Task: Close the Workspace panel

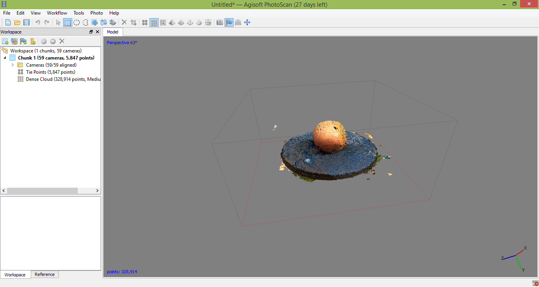Action: click(97, 32)
